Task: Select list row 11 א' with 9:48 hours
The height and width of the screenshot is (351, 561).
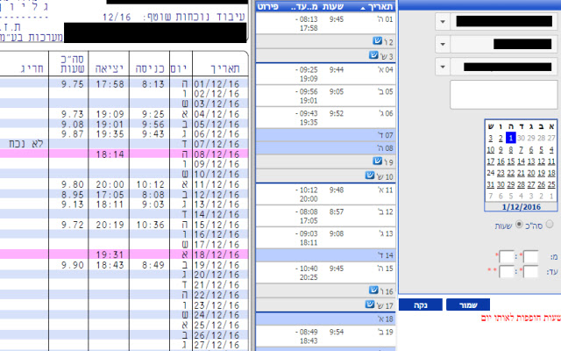Action: point(325,195)
